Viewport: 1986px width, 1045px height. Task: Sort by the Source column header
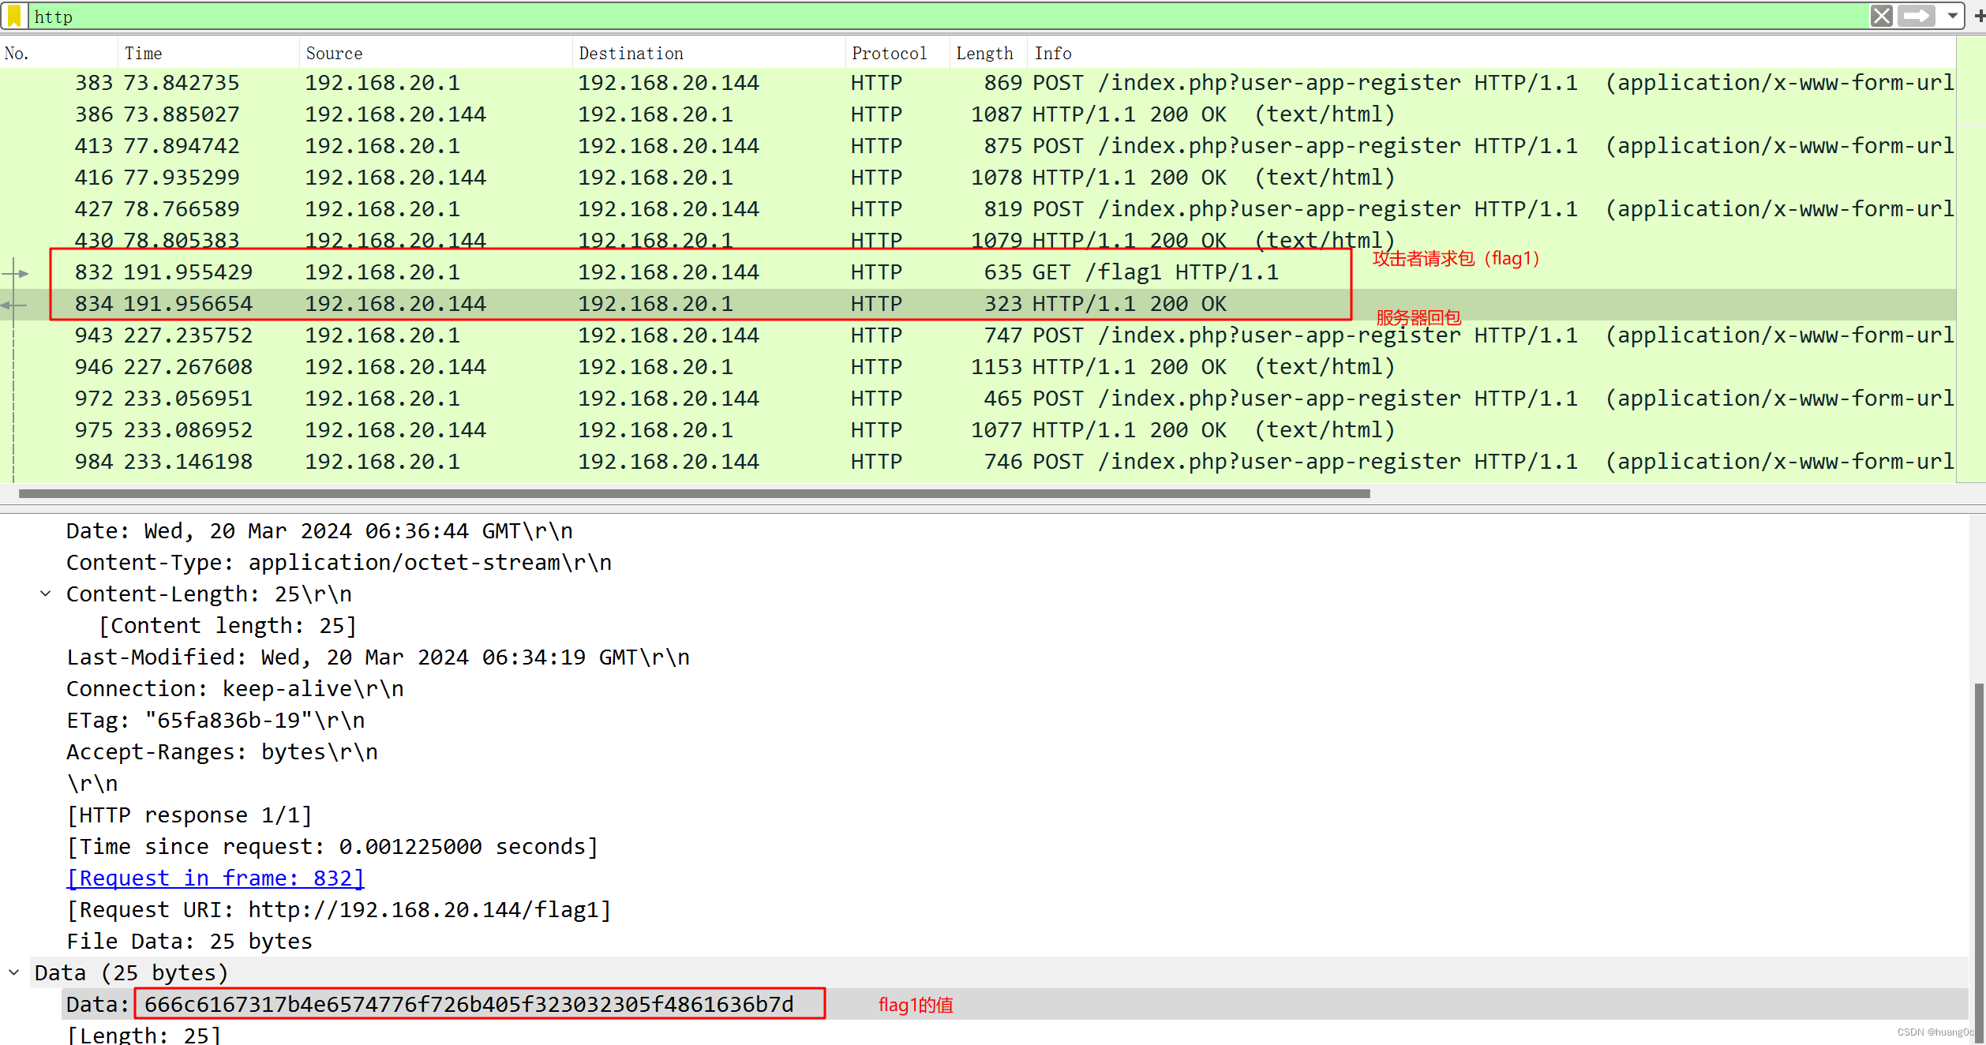[437, 53]
